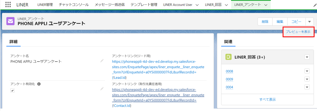Open row actions dropdown for record 0008

307,71
